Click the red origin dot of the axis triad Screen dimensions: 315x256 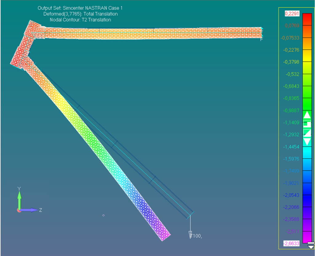coord(19,210)
